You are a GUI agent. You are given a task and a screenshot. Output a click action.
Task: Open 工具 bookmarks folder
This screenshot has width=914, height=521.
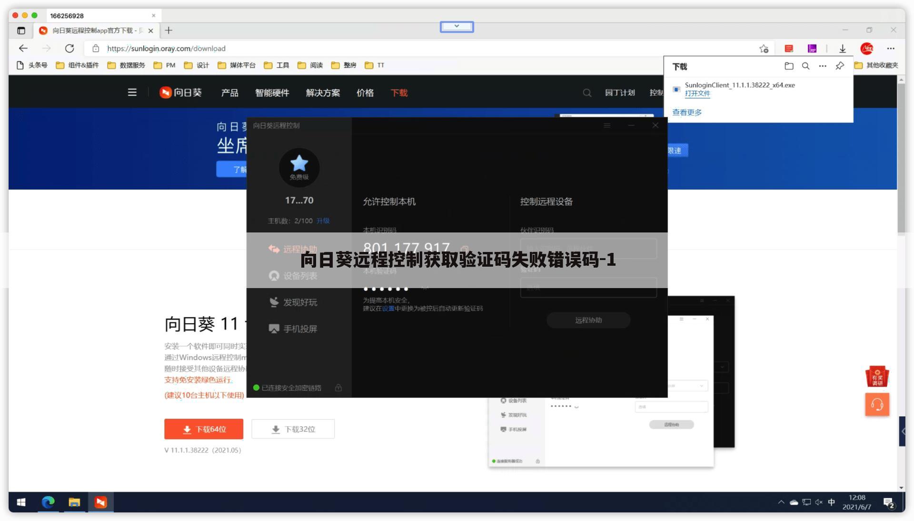coord(277,65)
